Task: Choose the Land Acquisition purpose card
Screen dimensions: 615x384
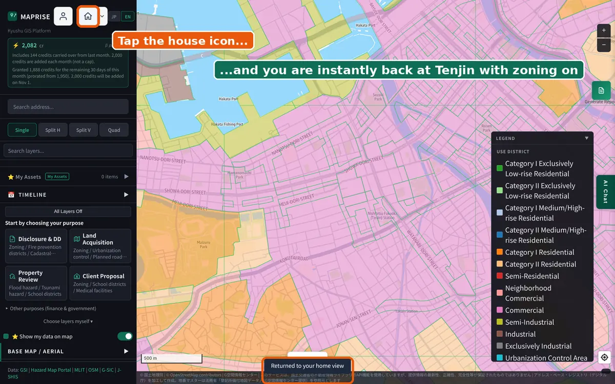Action: (x=100, y=246)
